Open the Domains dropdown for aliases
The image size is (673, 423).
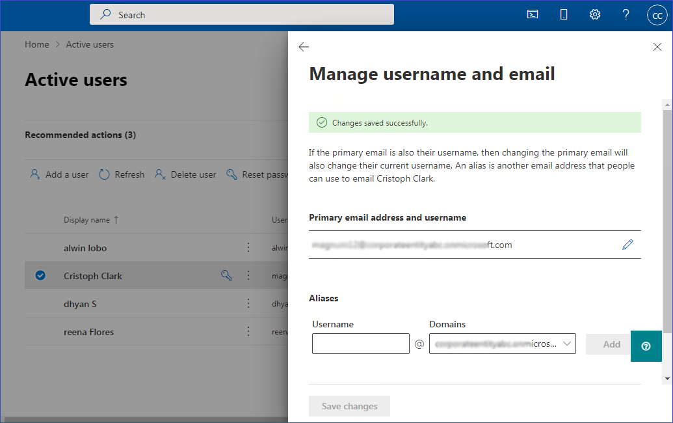502,344
